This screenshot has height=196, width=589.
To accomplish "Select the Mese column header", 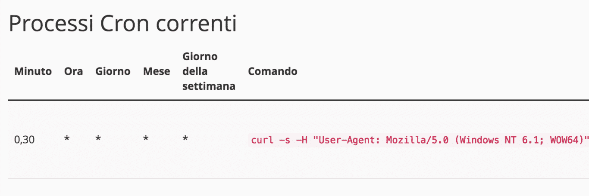I will [157, 71].
